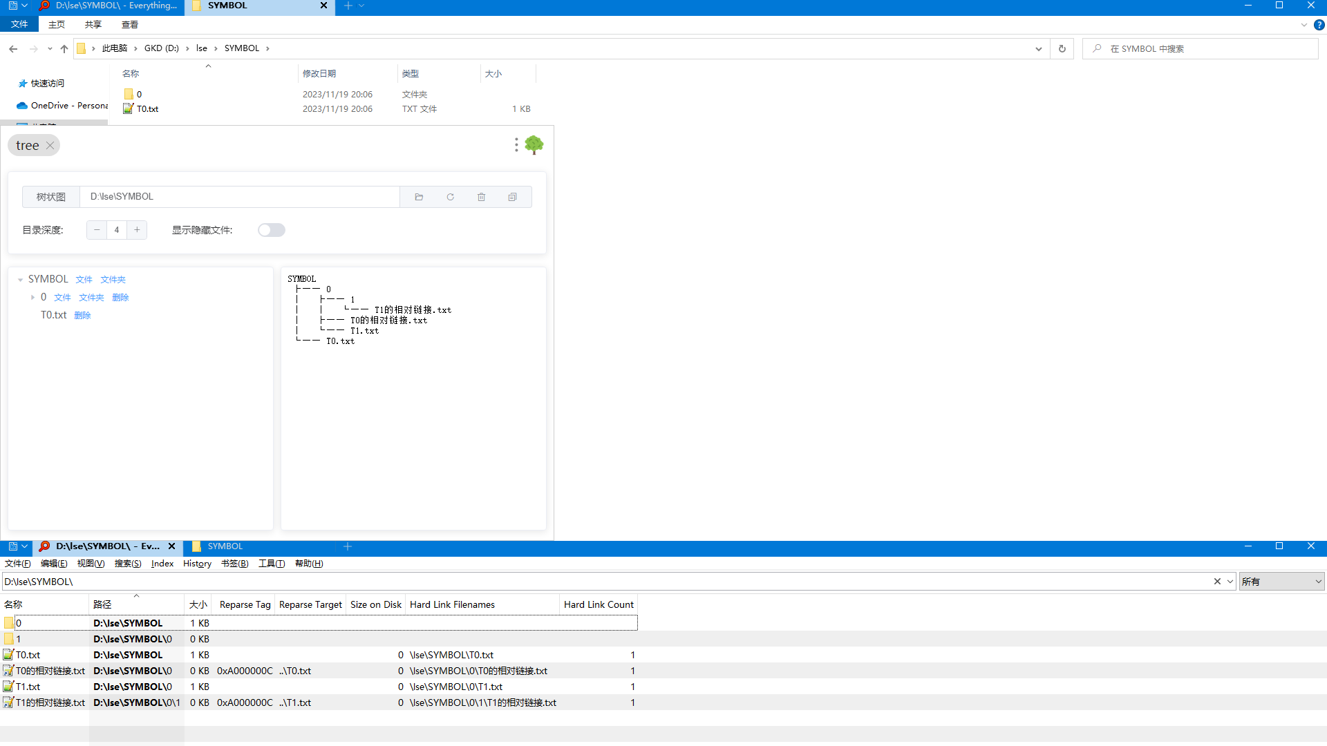Collapse the SYMBOL tree node
The width and height of the screenshot is (1327, 746).
(x=20, y=280)
